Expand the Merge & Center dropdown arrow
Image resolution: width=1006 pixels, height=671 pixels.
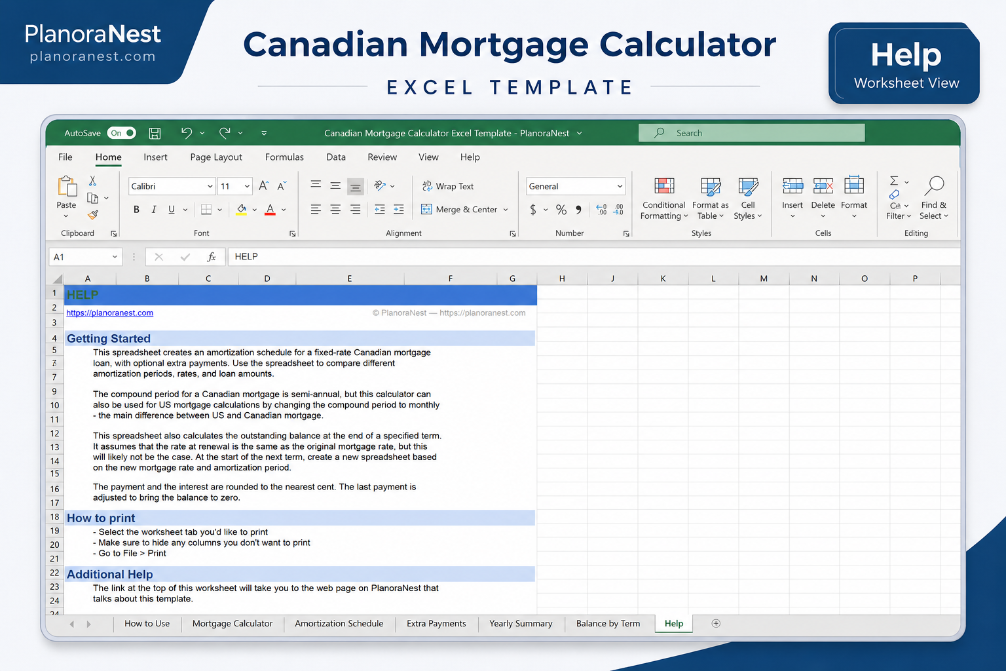tap(506, 210)
